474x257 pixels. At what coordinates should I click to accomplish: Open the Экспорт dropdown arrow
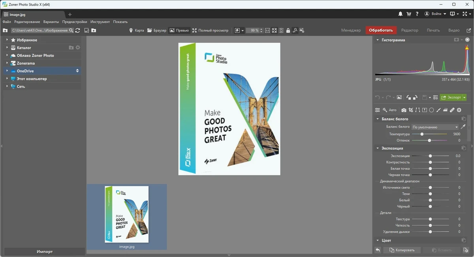[x=465, y=98]
